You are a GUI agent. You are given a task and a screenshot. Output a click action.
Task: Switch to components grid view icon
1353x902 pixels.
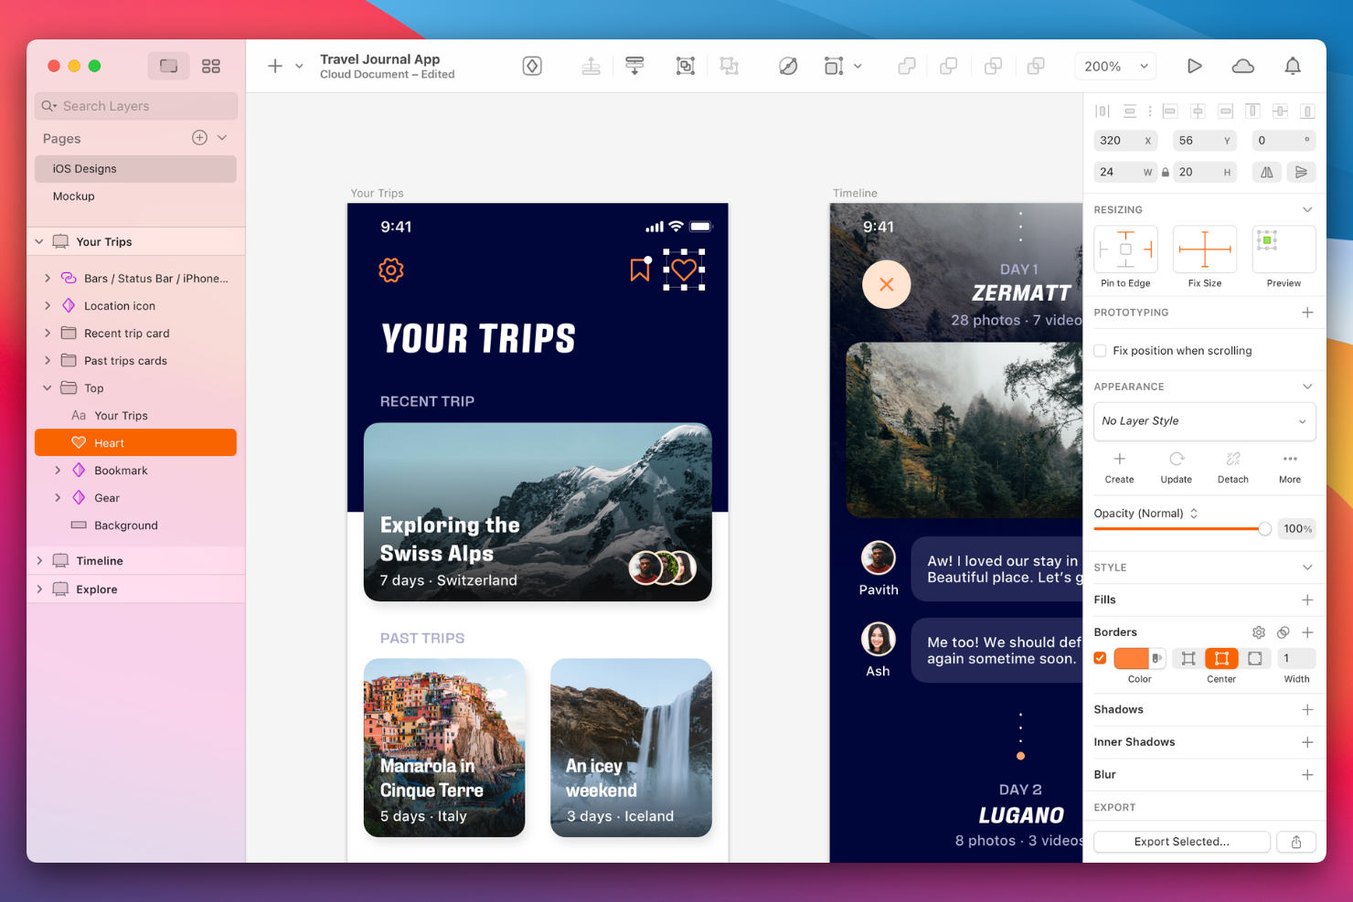tap(211, 66)
